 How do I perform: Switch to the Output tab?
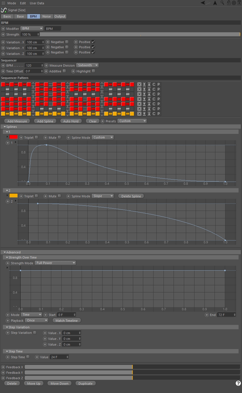tap(60, 16)
